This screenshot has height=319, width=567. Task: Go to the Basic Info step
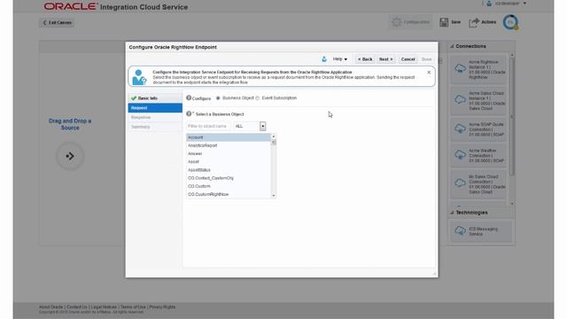pyautogui.click(x=155, y=98)
